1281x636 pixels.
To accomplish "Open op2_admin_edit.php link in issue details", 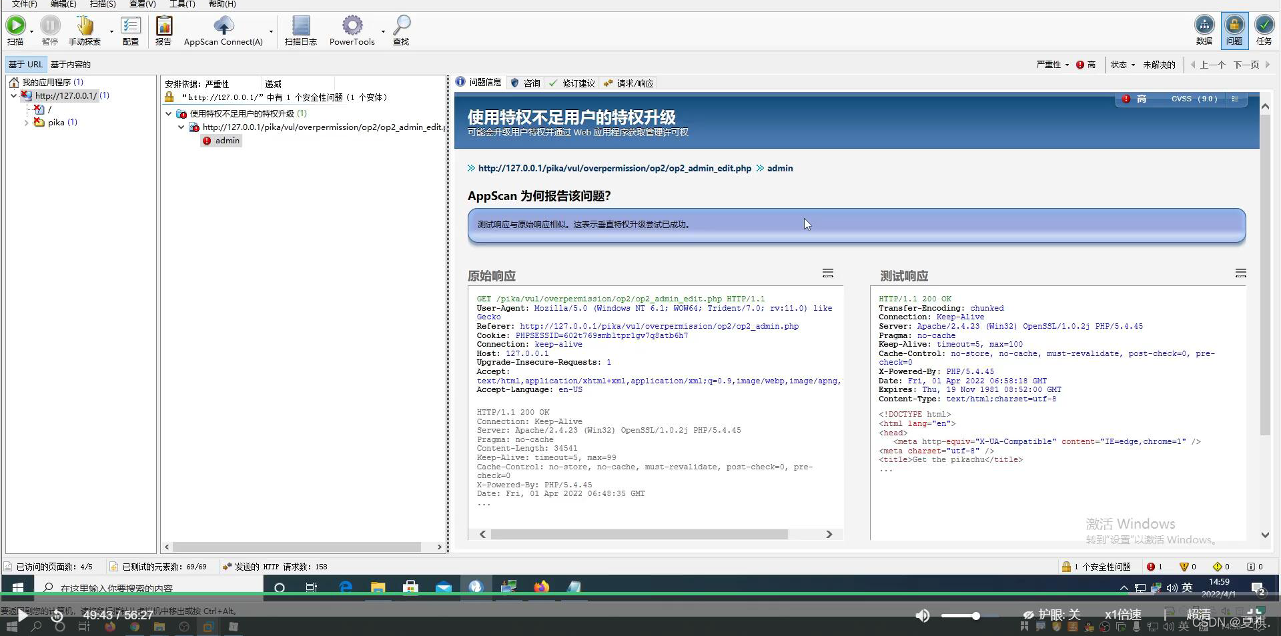I will point(614,169).
